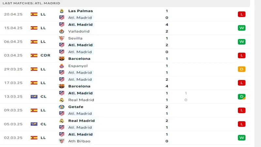Click the Sevilla club crest
Screen dimensions: 261x147
click(62, 38)
